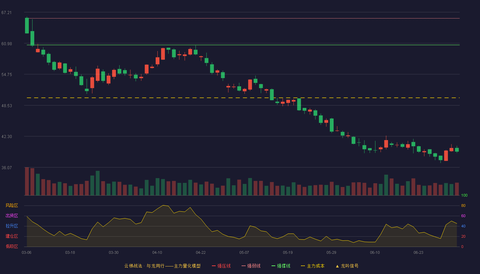This screenshot has height=274, width=480.
Task: Click the 03-30 date label
Action: [x=113, y=252]
